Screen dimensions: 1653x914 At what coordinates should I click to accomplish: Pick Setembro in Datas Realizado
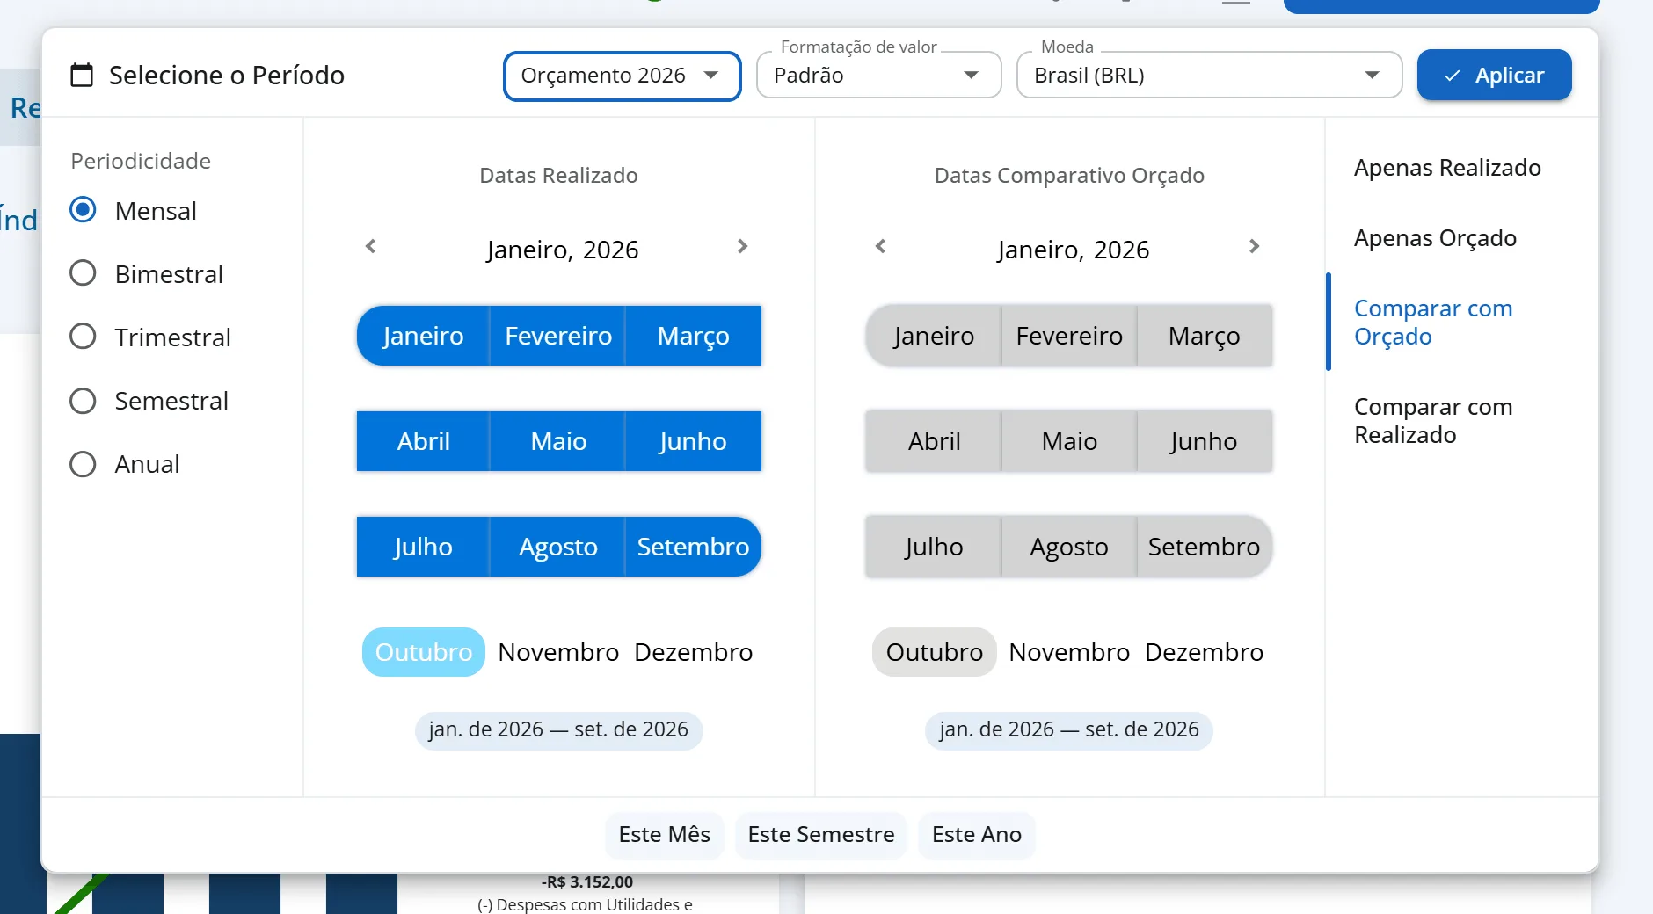[x=693, y=547]
